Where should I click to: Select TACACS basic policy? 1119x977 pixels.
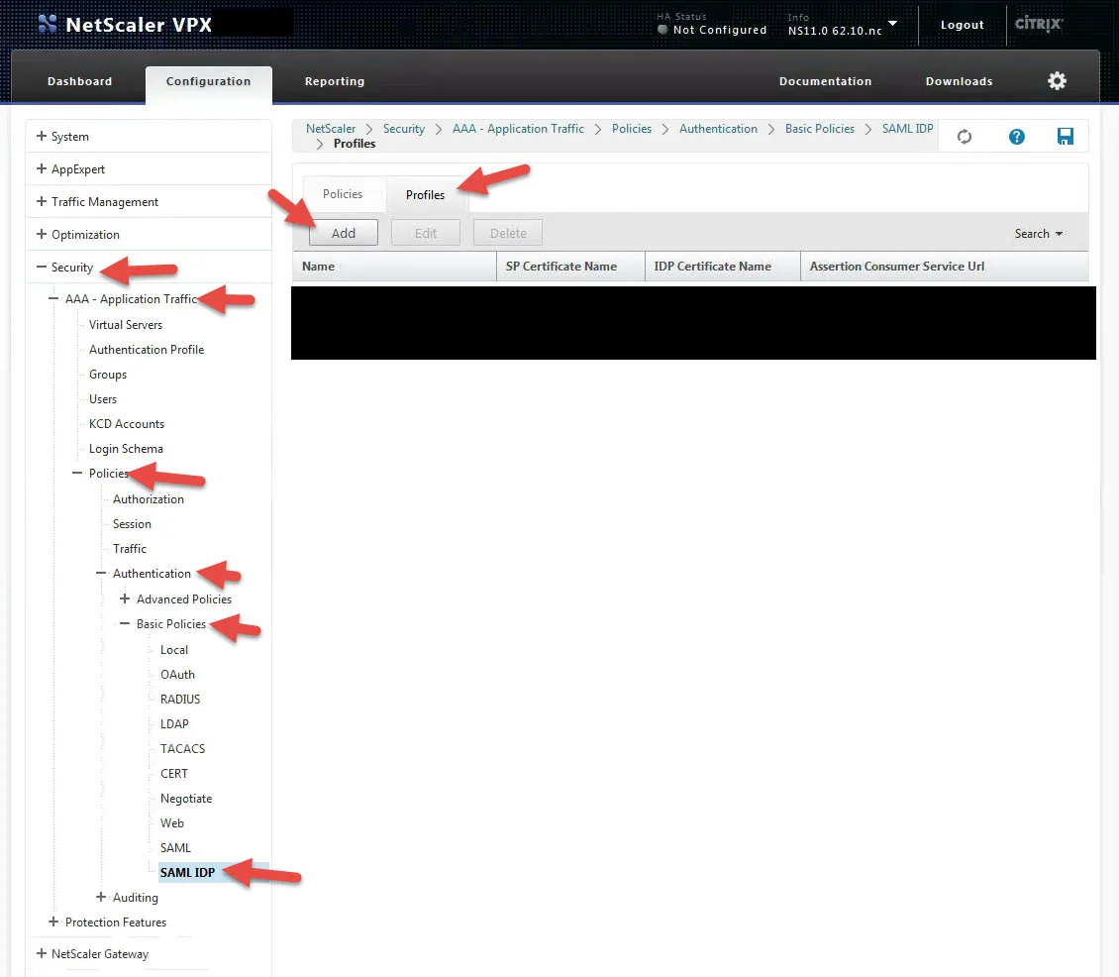(182, 748)
